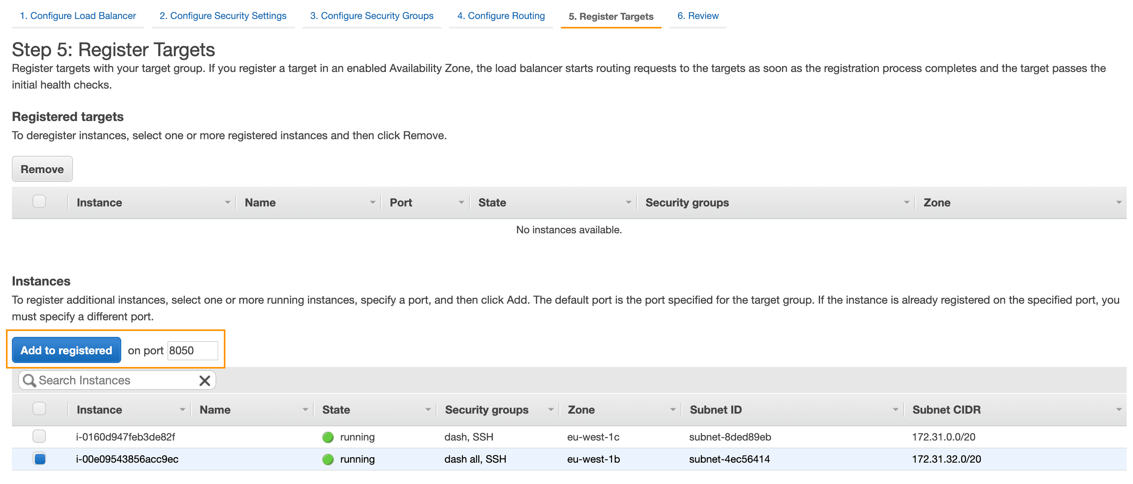Click Add to registered button
This screenshot has height=484, width=1133.
pos(67,350)
